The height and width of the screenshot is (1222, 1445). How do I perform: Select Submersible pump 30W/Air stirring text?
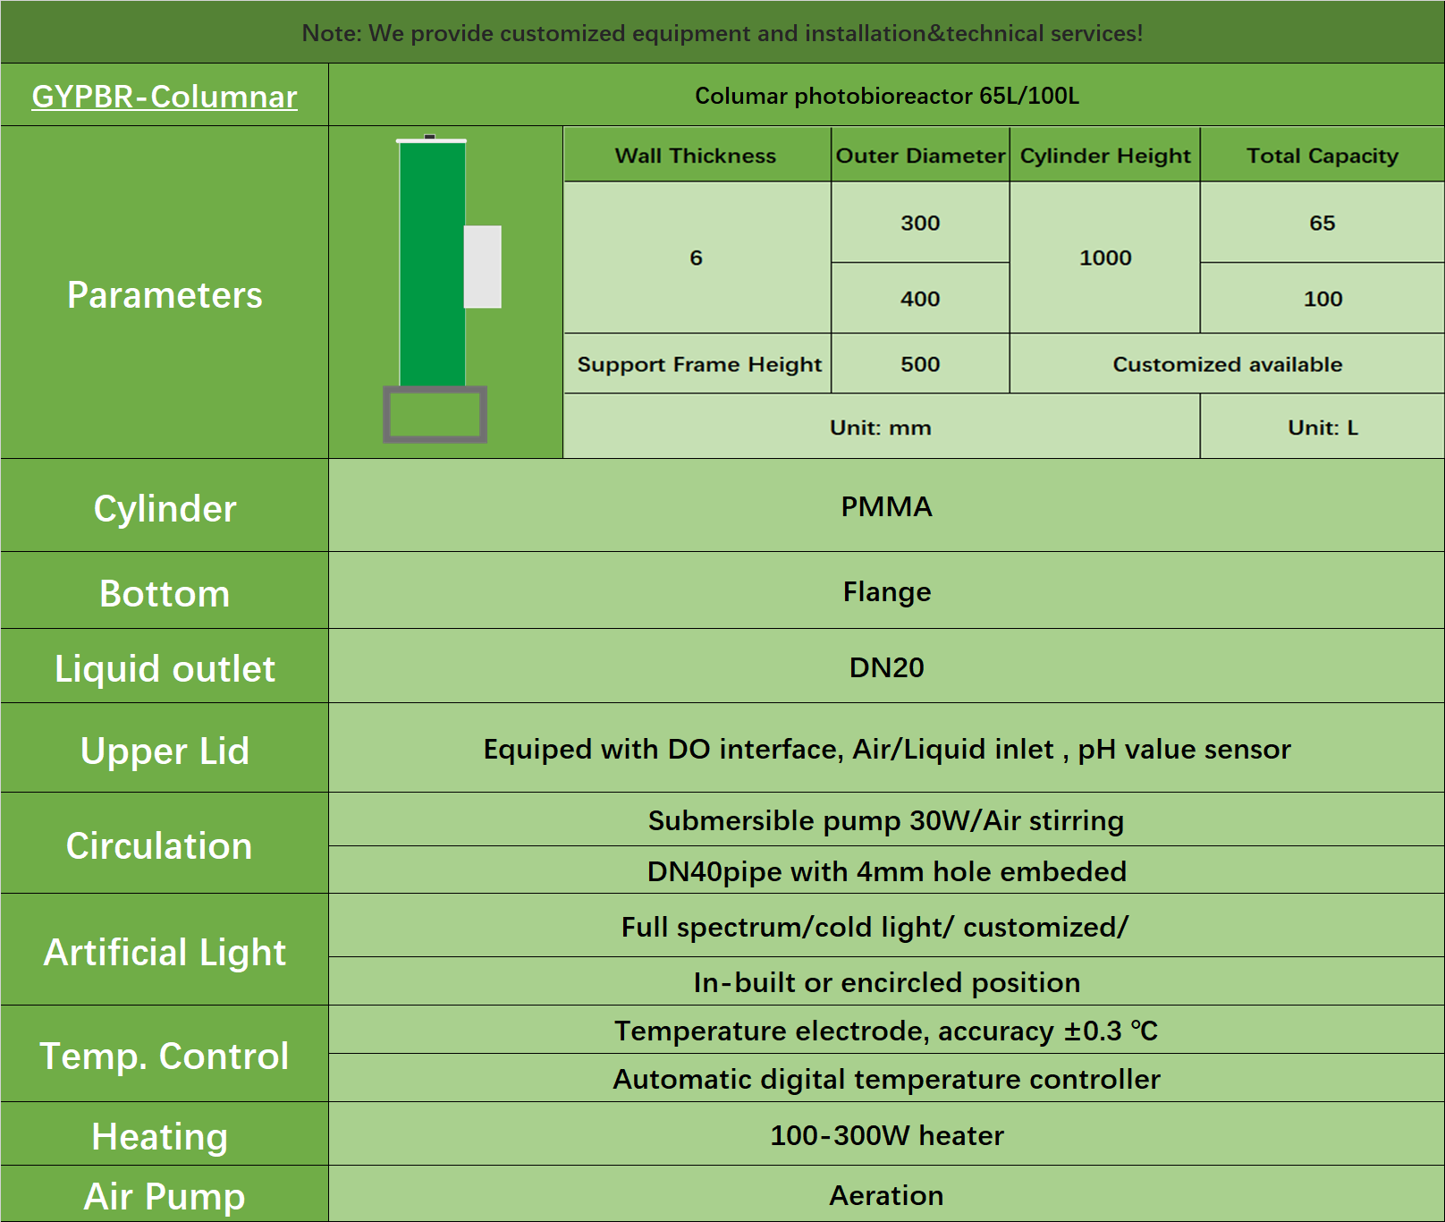[x=886, y=820]
